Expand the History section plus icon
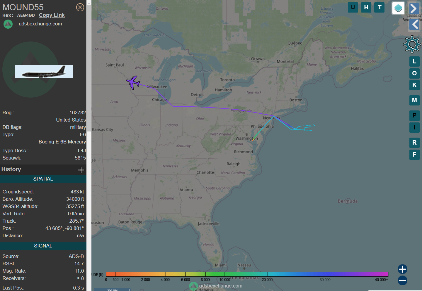This screenshot has height=291, width=422. pyautogui.click(x=81, y=170)
